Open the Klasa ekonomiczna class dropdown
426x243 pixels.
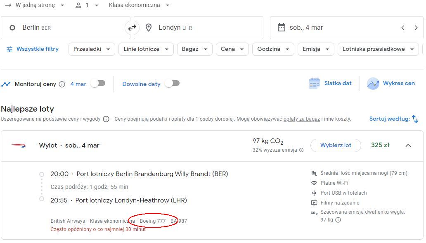point(139,5)
